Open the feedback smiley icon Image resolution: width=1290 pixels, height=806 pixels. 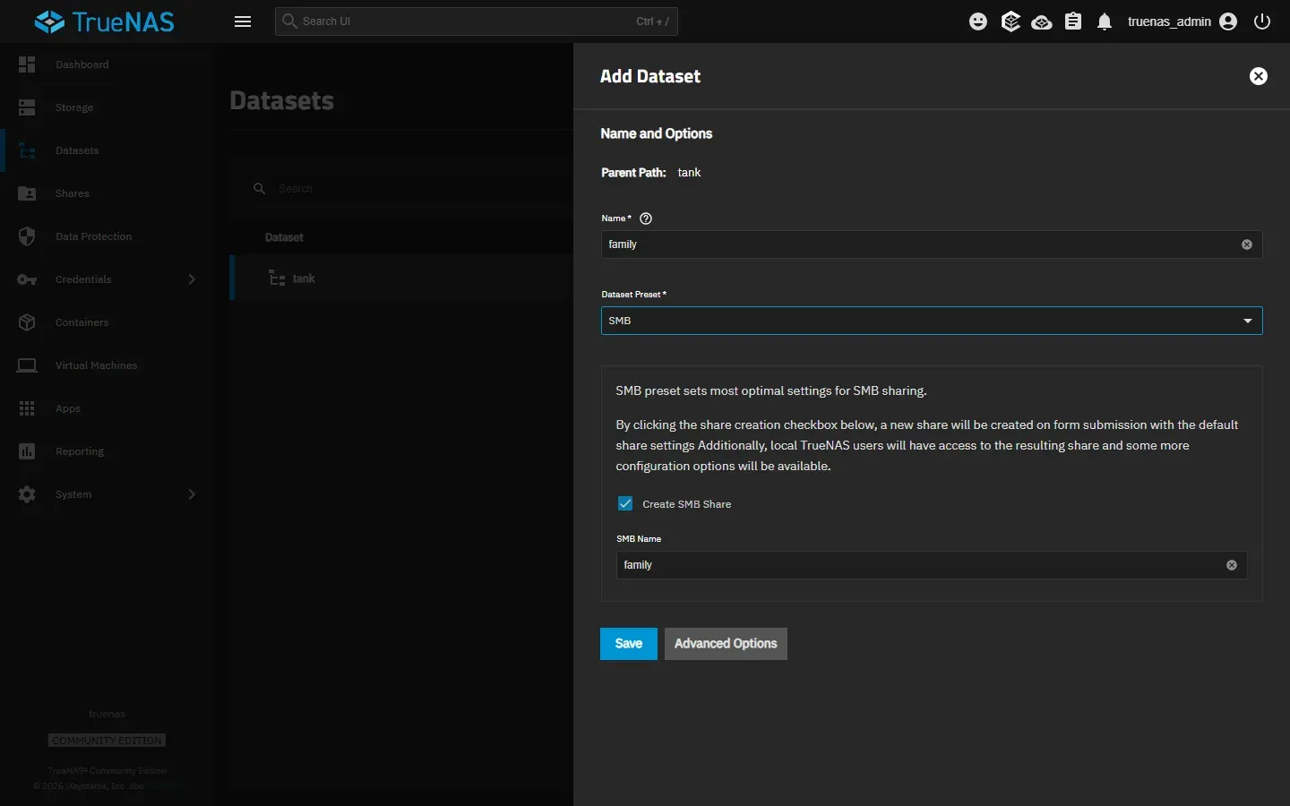pyautogui.click(x=978, y=21)
